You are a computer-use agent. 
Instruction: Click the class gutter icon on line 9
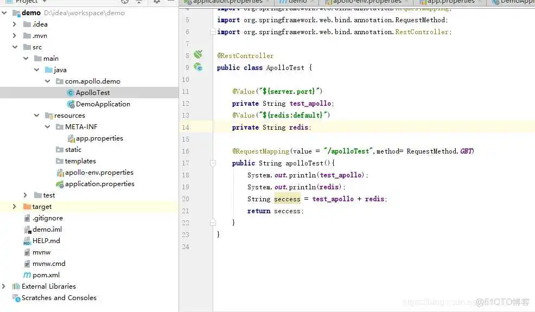[x=198, y=67]
